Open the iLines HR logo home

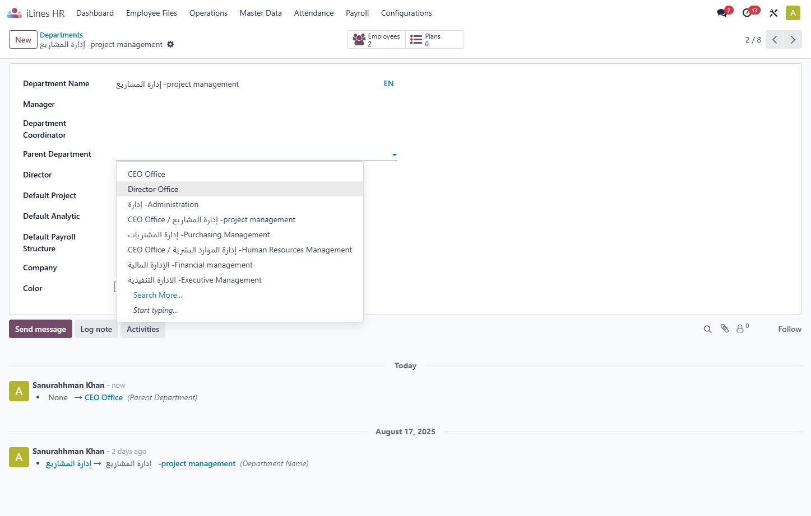coord(36,13)
